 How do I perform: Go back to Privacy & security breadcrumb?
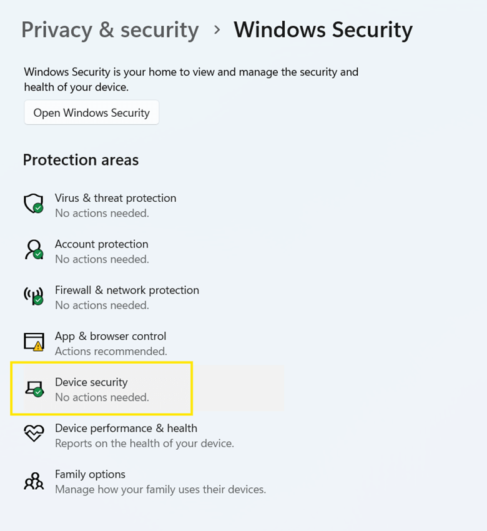click(110, 30)
